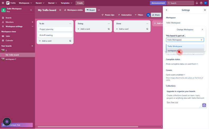Click Workspace visible button
The height and width of the screenshot is (129, 209).
click(73, 10)
